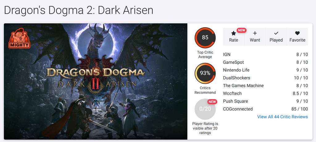
Task: Open the DualShockers review
Action: [x=265, y=78]
